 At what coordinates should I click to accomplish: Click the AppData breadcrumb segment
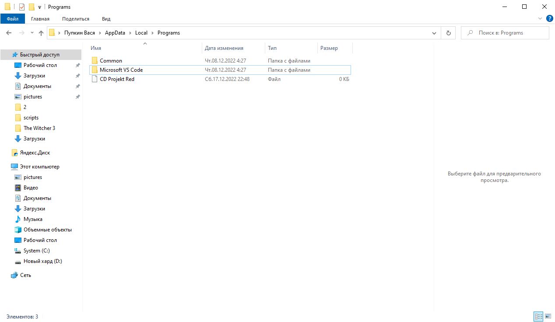point(115,33)
